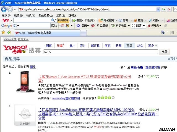The height and width of the screenshot is (132, 177).
Task: Open the 我的最愛(A) menu
Action: 46,16
